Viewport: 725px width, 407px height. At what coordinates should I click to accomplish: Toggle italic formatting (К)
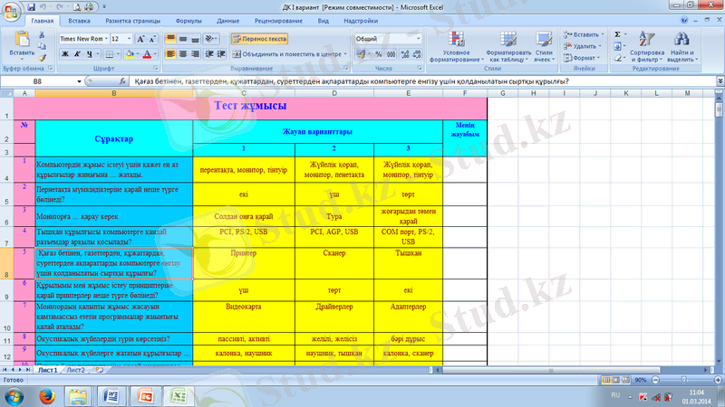pyautogui.click(x=77, y=54)
